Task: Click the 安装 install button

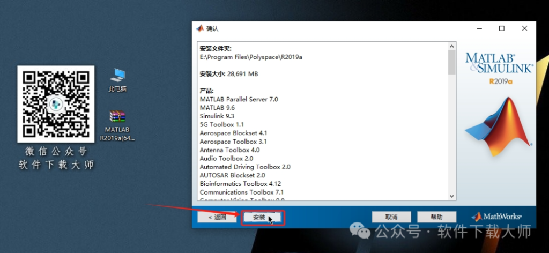Action: click(263, 217)
